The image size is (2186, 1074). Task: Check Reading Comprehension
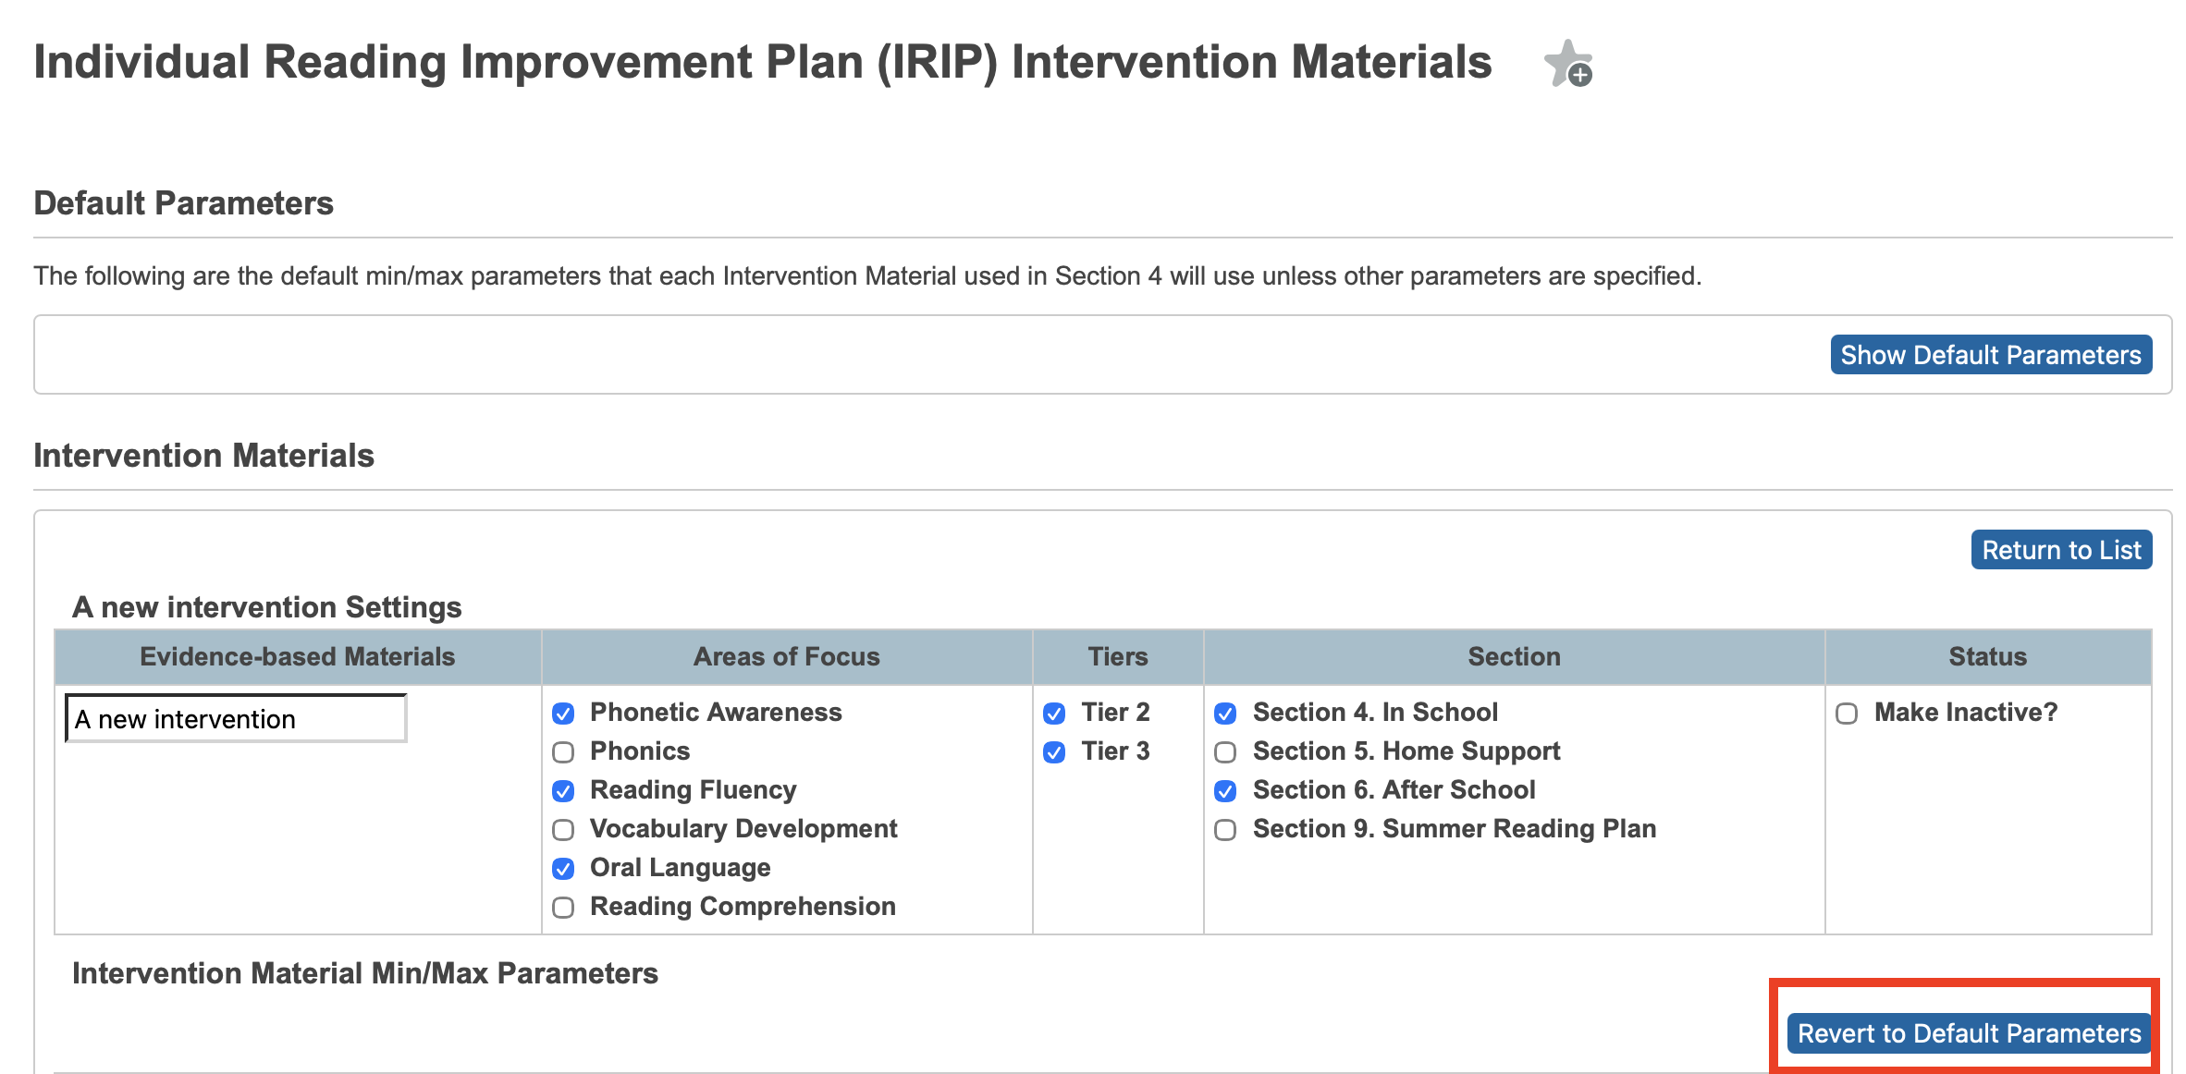pyautogui.click(x=565, y=907)
